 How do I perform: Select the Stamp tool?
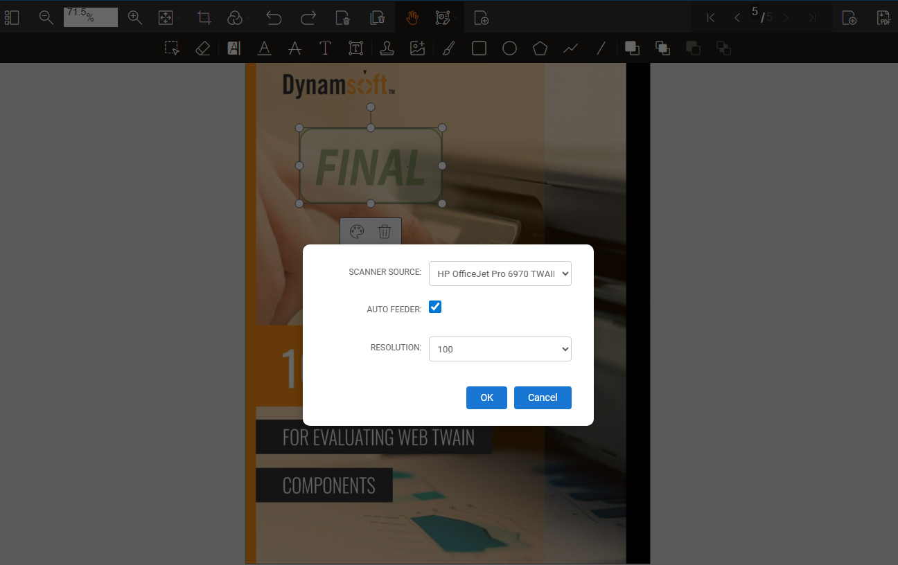[387, 48]
